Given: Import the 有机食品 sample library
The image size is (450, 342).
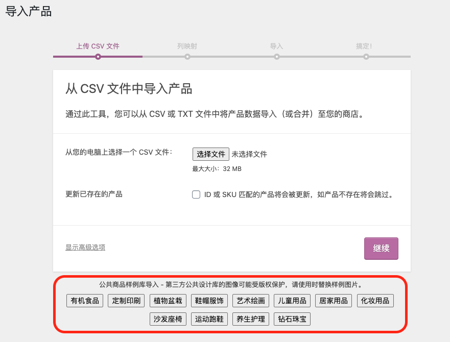Looking at the screenshot, I should pyautogui.click(x=85, y=301).
